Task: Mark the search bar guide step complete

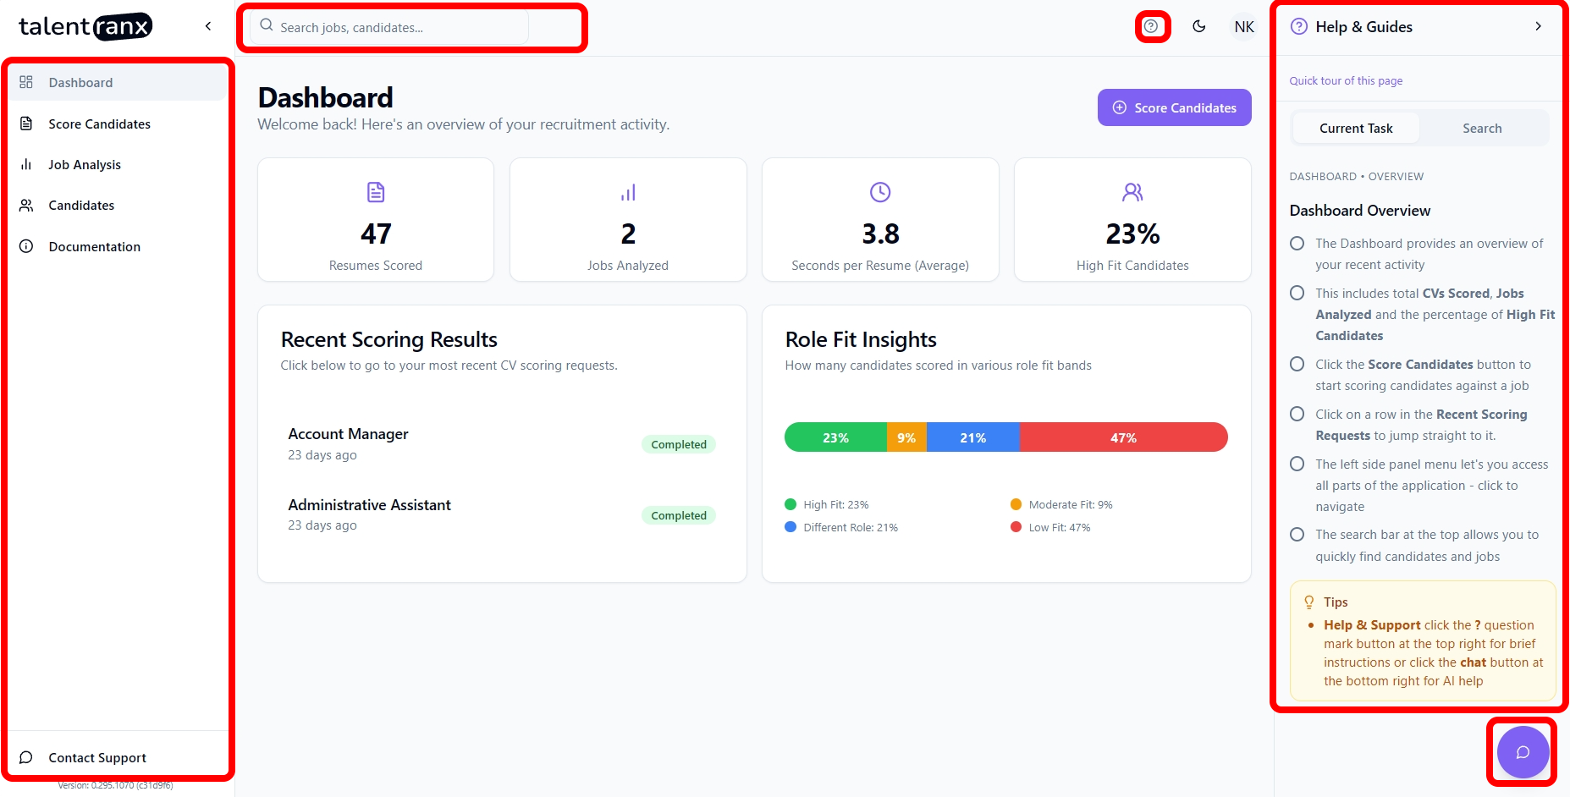Action: coord(1297,535)
